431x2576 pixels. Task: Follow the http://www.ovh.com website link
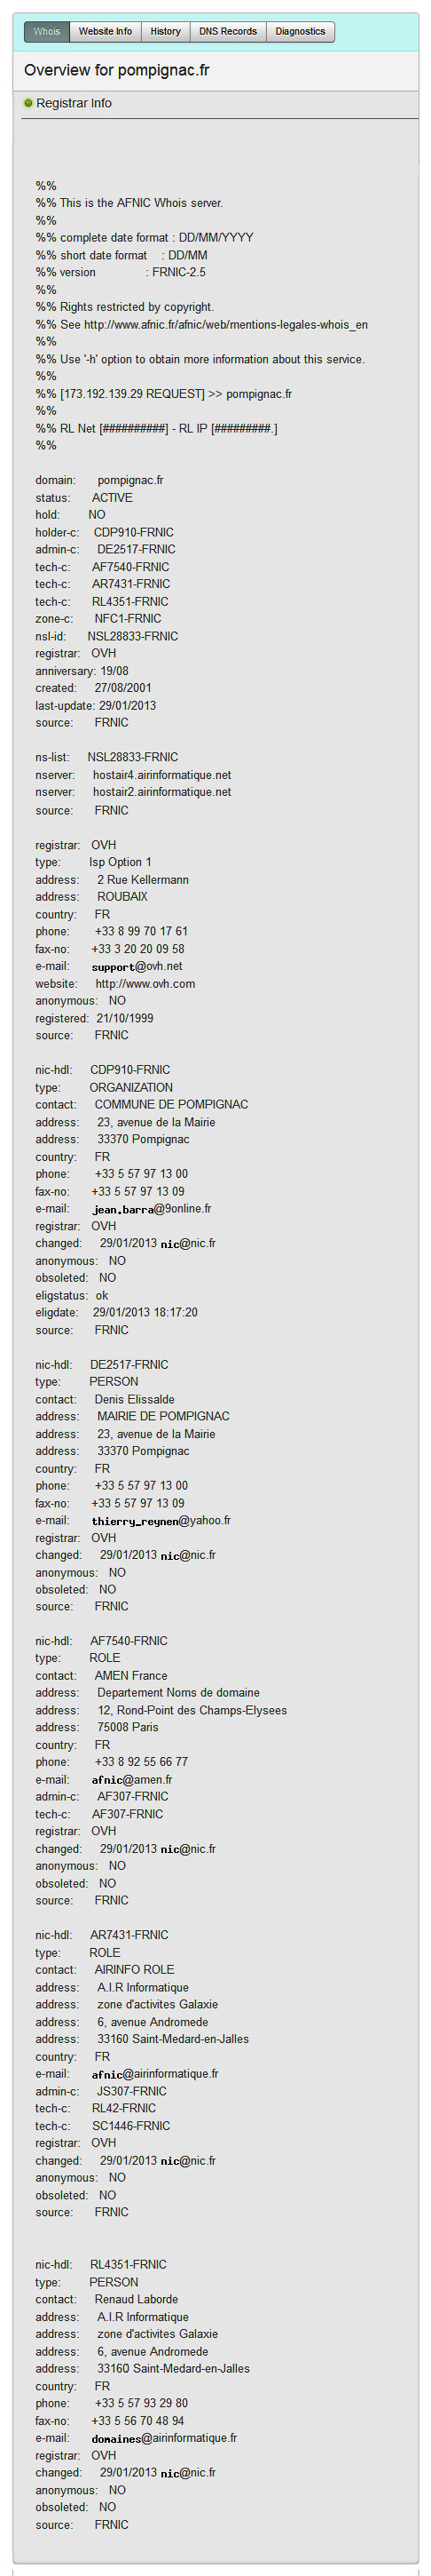145,983
